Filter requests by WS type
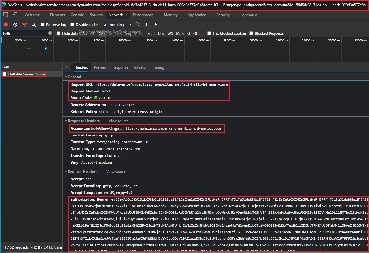Screen dimensions: 369x253 click(x=170, y=33)
